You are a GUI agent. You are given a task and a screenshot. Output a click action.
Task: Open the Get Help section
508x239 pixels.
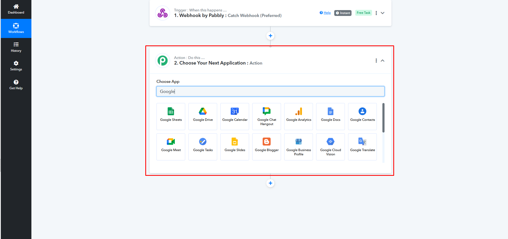coord(16,85)
